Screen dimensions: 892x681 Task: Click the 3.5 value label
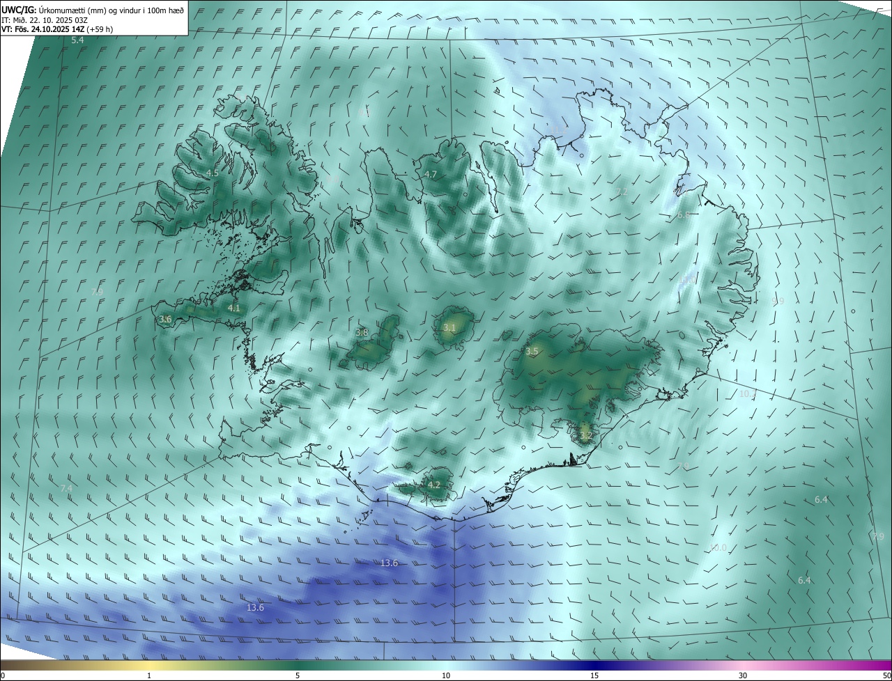point(532,352)
